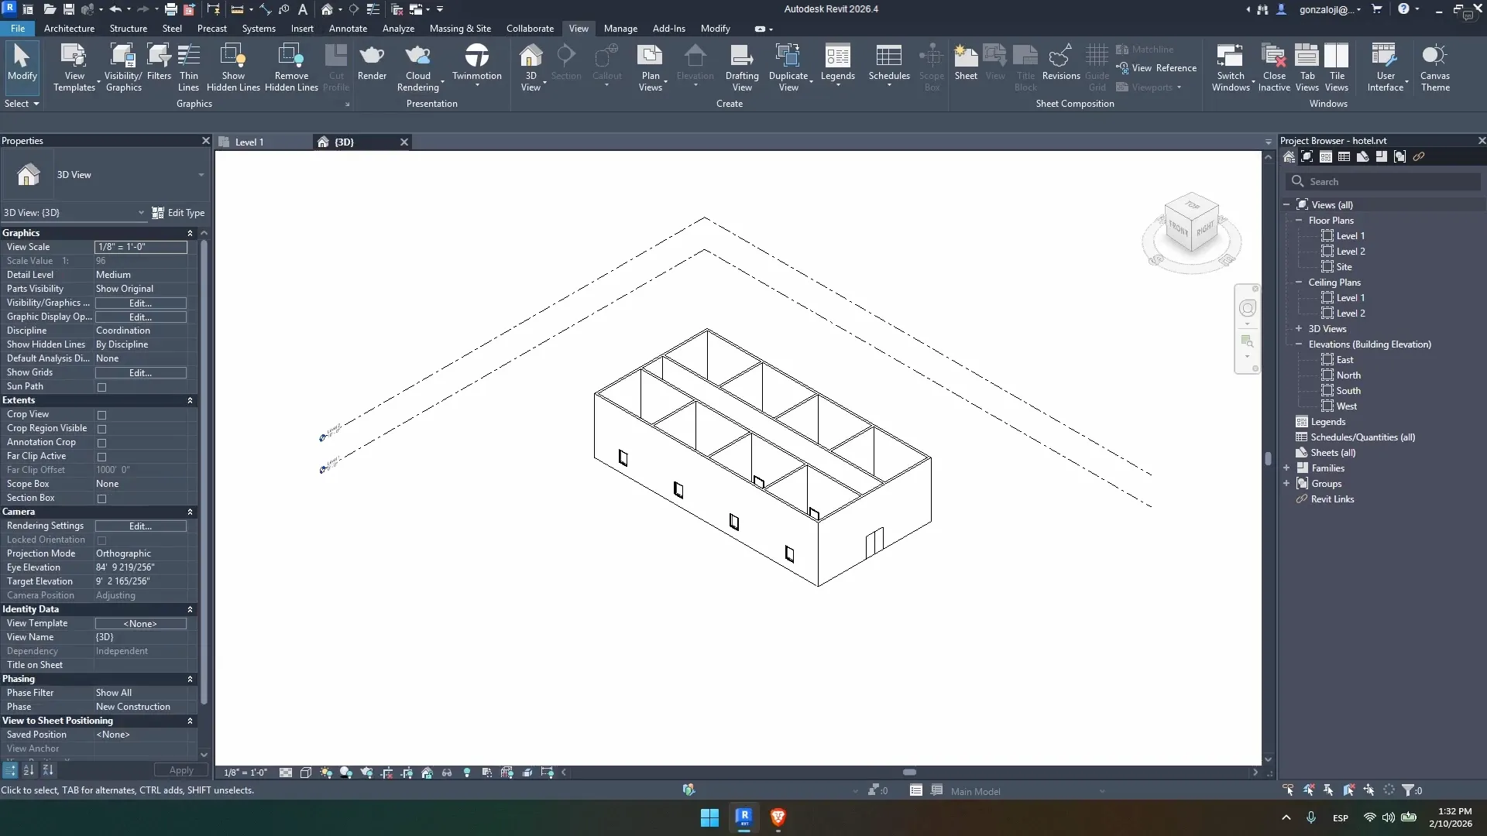Enable the Sun Path checkbox

click(101, 387)
